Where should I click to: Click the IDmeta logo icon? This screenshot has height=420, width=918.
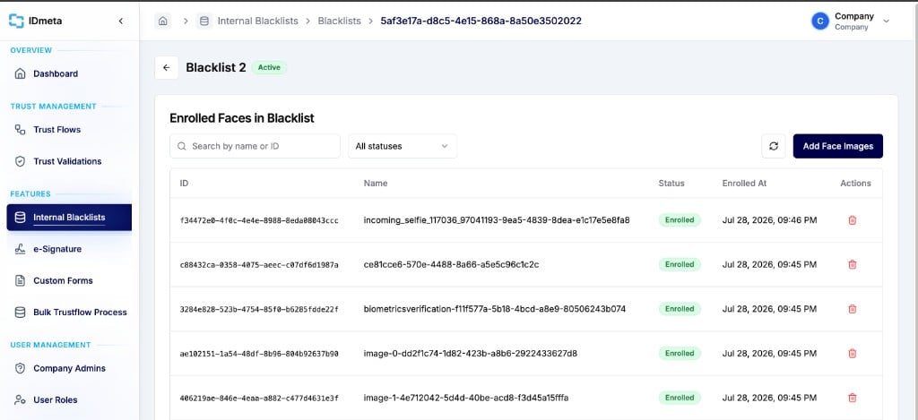pyautogui.click(x=16, y=21)
